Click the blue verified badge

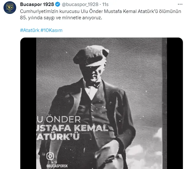[58, 4]
